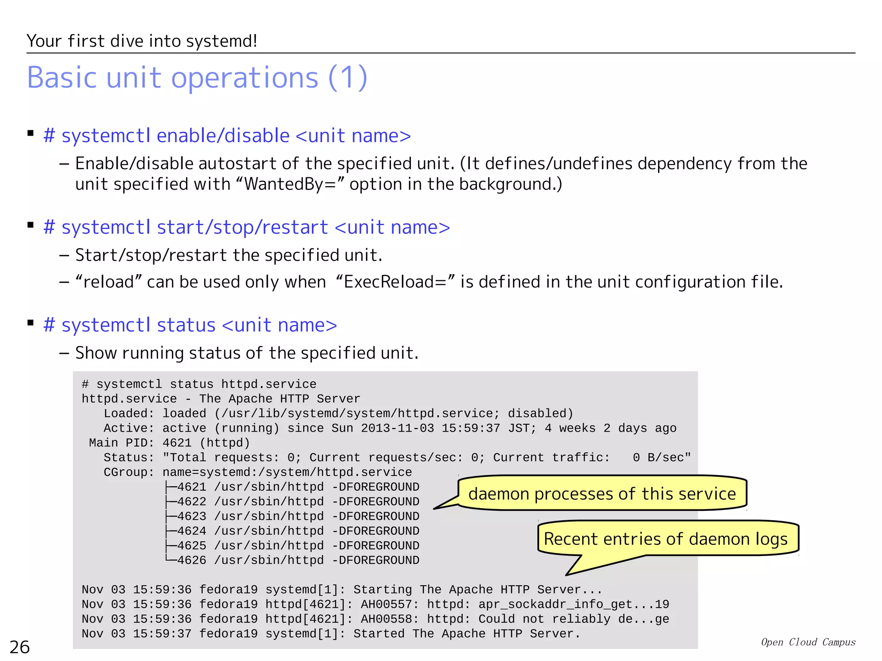Click log line 'Started The Apache HTTP Server.'
The height and width of the screenshot is (661, 882).
click(x=331, y=633)
